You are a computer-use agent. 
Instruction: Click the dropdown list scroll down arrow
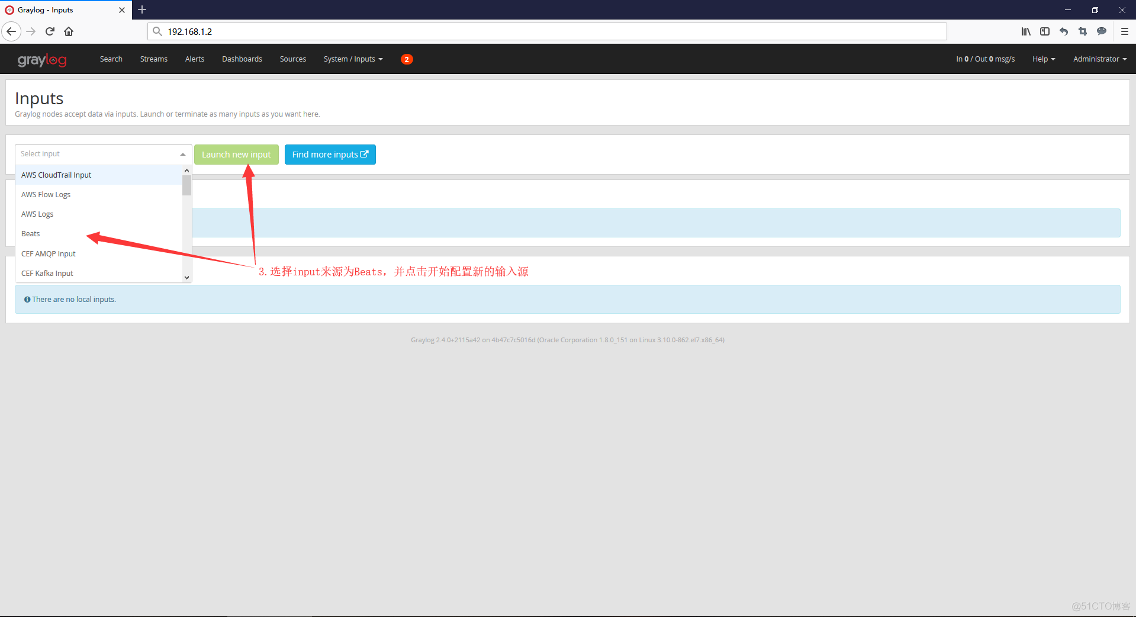[186, 277]
